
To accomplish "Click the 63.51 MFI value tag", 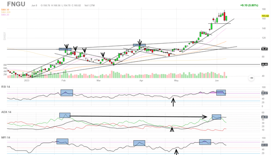I will pos(265,145).
